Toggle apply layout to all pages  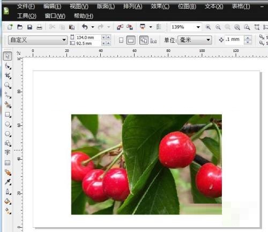144,40
